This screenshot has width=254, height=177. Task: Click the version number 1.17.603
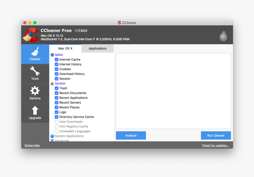tap(81, 31)
